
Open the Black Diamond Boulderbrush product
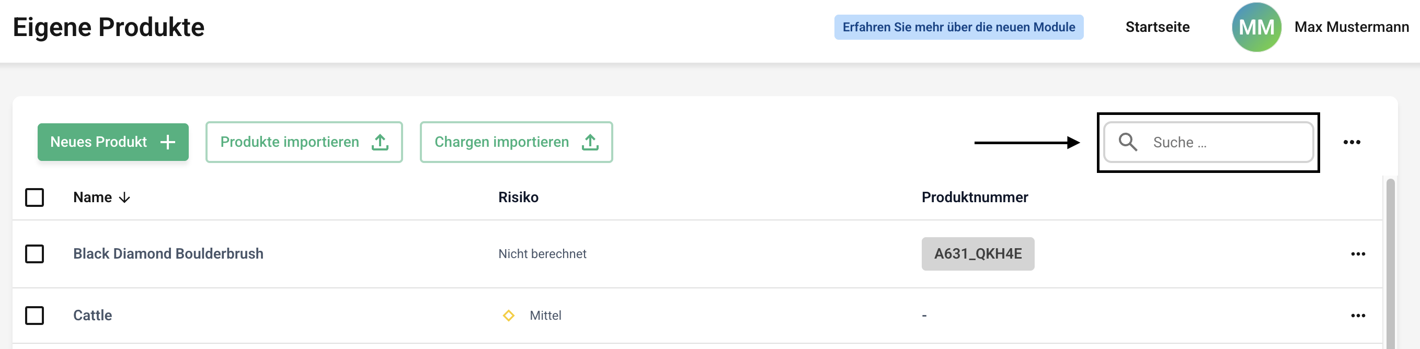[x=168, y=254]
